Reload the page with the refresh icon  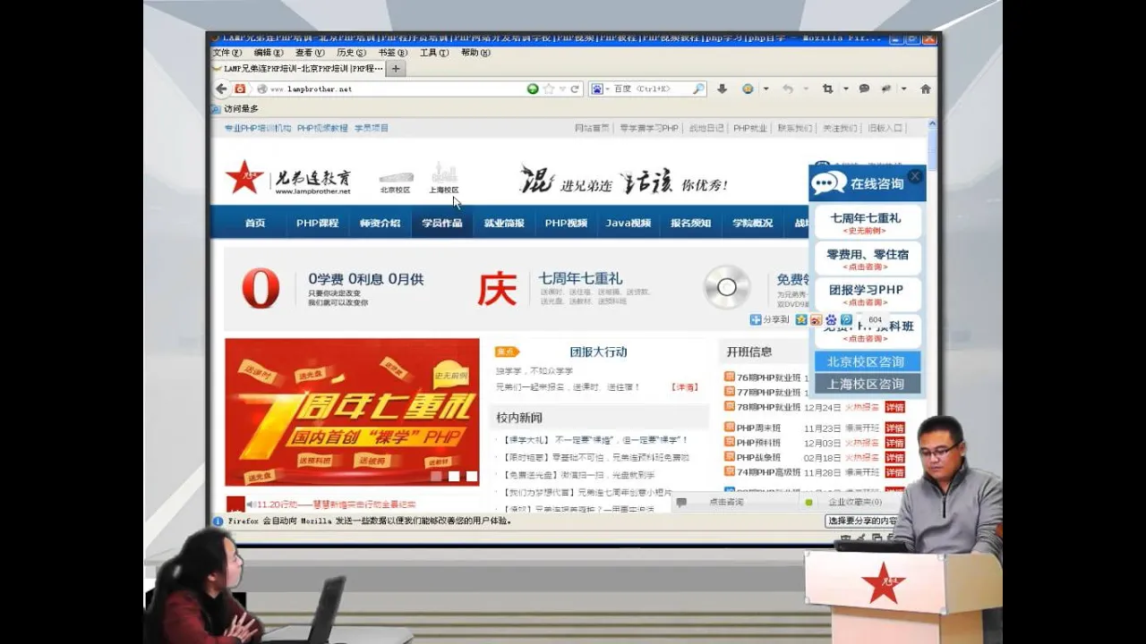click(x=575, y=89)
